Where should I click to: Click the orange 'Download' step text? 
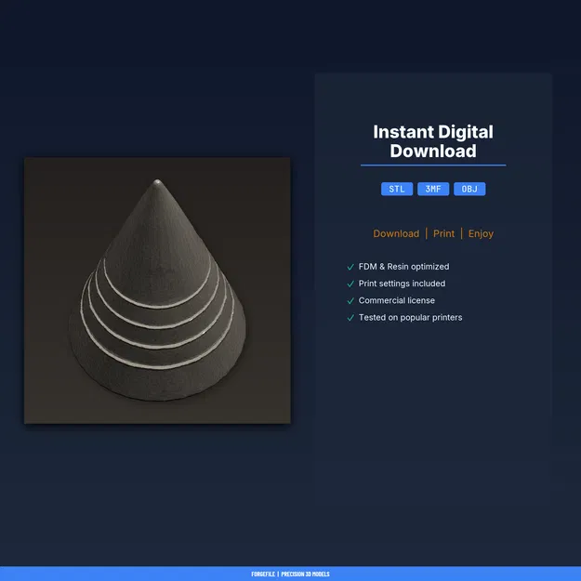[396, 234]
